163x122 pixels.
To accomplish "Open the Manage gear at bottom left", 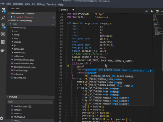I will click(x=2, y=119).
